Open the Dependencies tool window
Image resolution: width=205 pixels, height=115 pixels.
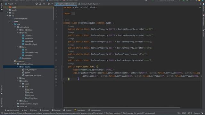point(95,110)
